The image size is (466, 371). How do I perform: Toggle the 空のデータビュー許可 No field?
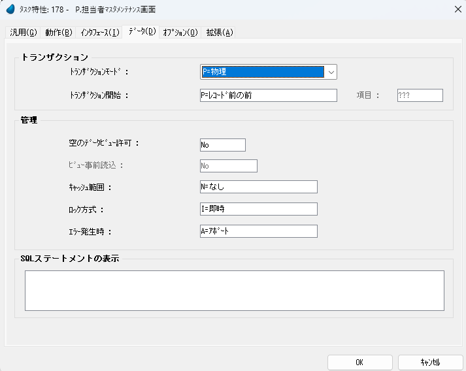pos(223,145)
